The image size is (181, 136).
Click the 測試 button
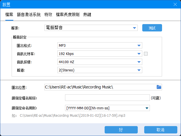pyautogui.click(x=152, y=28)
